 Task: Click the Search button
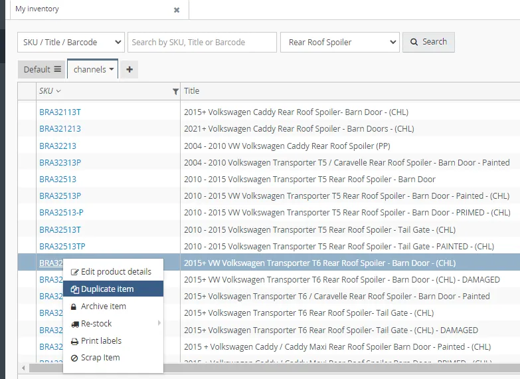point(428,42)
